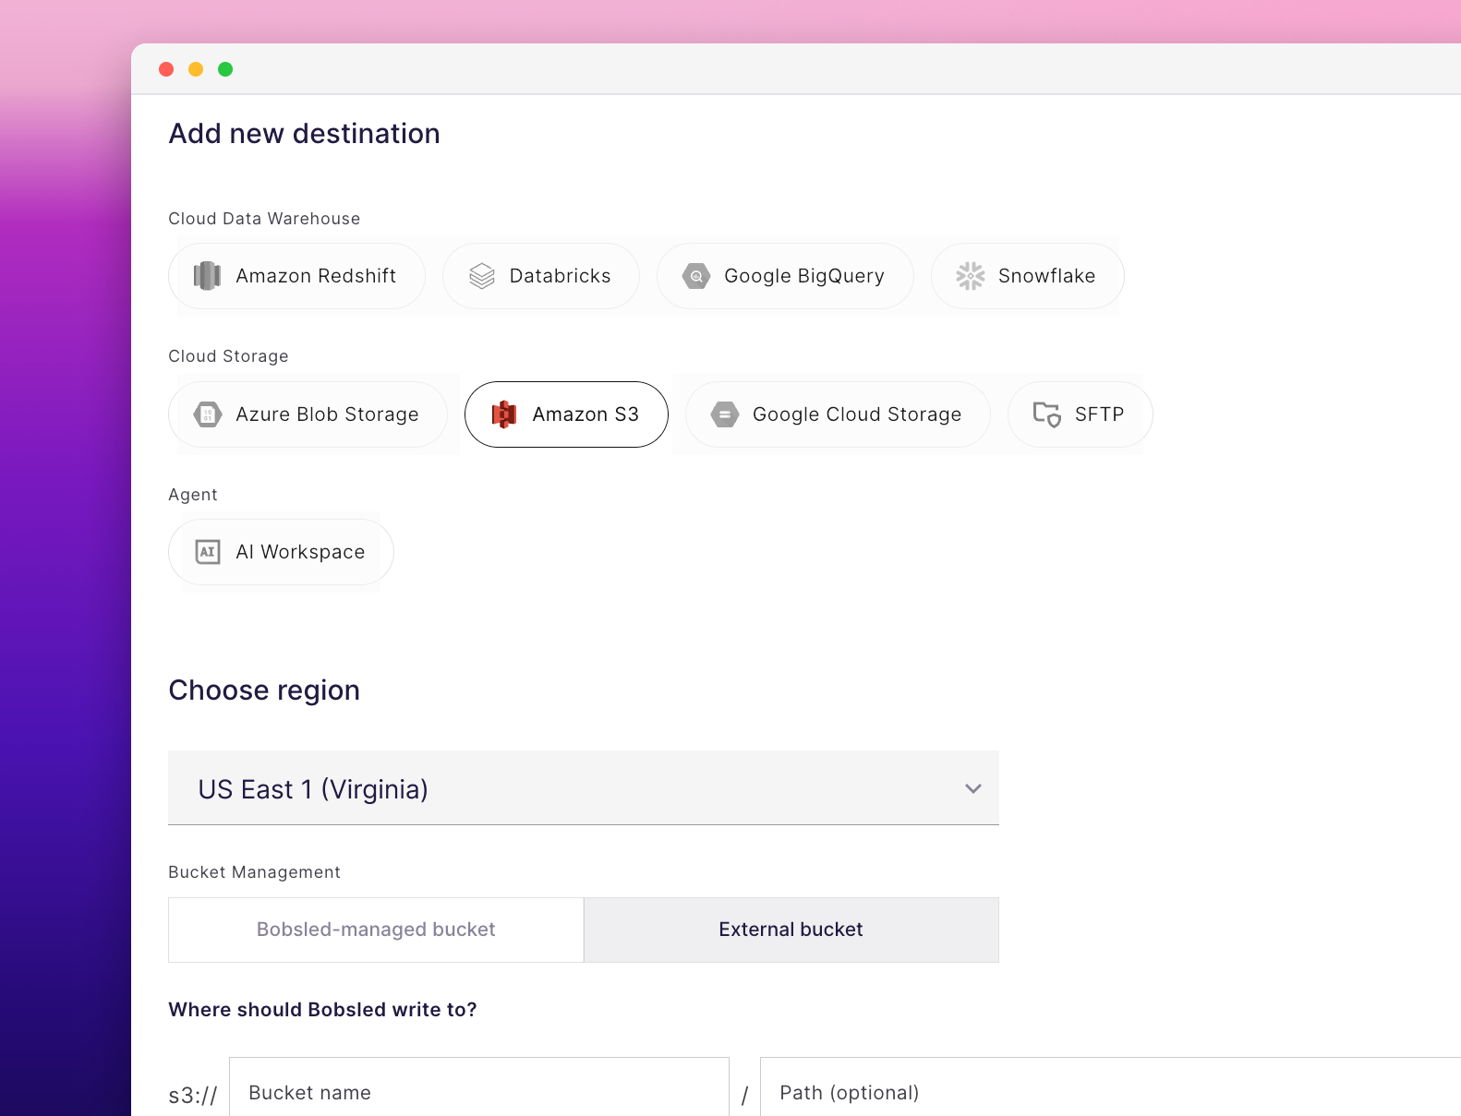1461x1116 pixels.
Task: Pick Google Cloud Storage destination
Action: pos(838,414)
